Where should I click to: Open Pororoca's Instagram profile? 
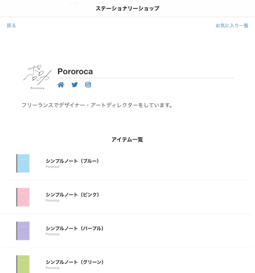88,85
